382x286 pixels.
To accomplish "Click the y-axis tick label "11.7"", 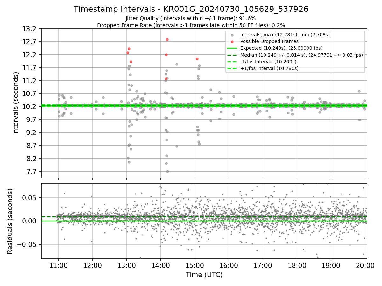I will tap(29, 68).
